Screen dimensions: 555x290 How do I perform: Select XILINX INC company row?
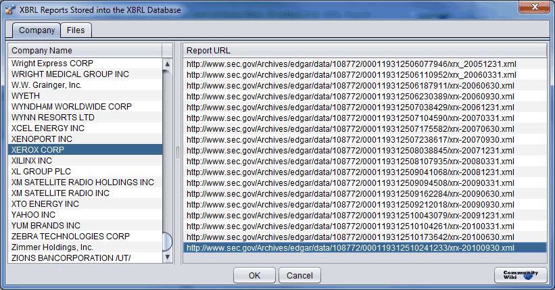point(85,160)
